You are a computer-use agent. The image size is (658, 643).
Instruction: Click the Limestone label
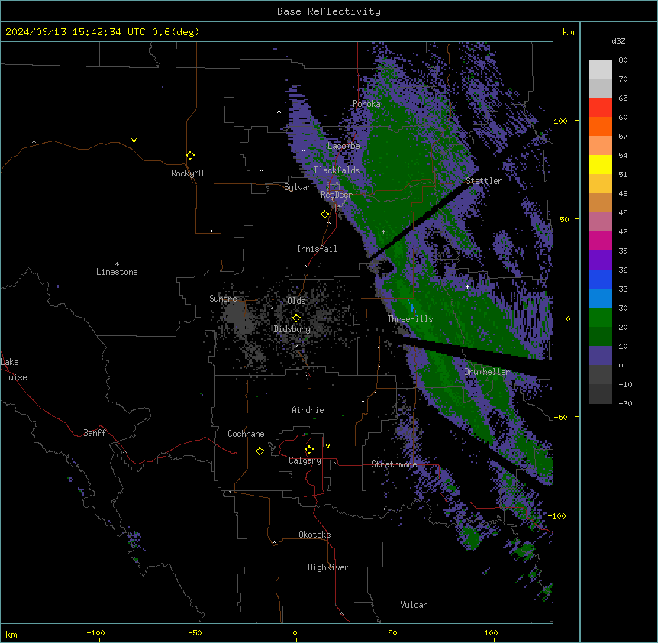pyautogui.click(x=117, y=272)
